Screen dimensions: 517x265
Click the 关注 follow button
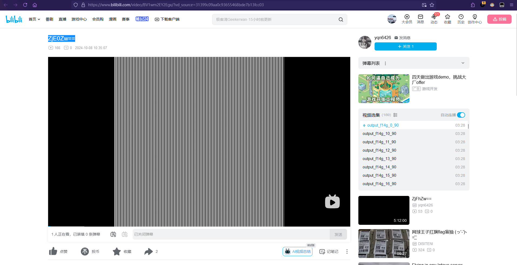(405, 46)
